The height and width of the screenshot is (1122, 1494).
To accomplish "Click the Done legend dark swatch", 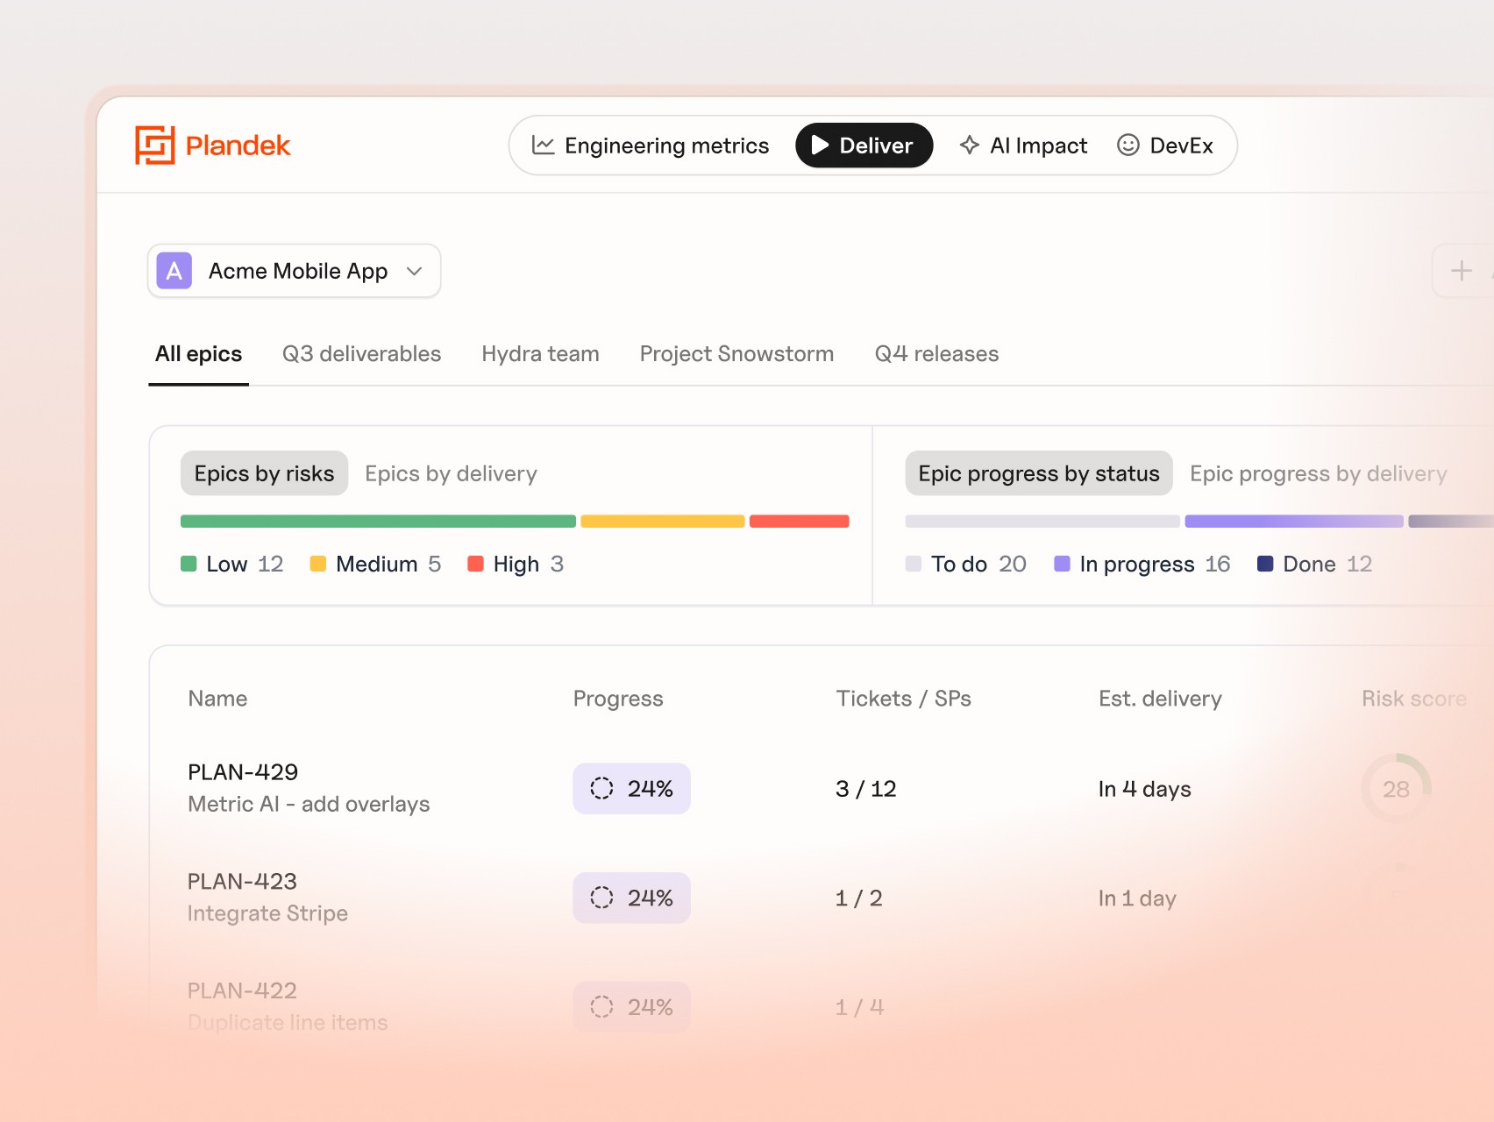I will click(x=1265, y=564).
